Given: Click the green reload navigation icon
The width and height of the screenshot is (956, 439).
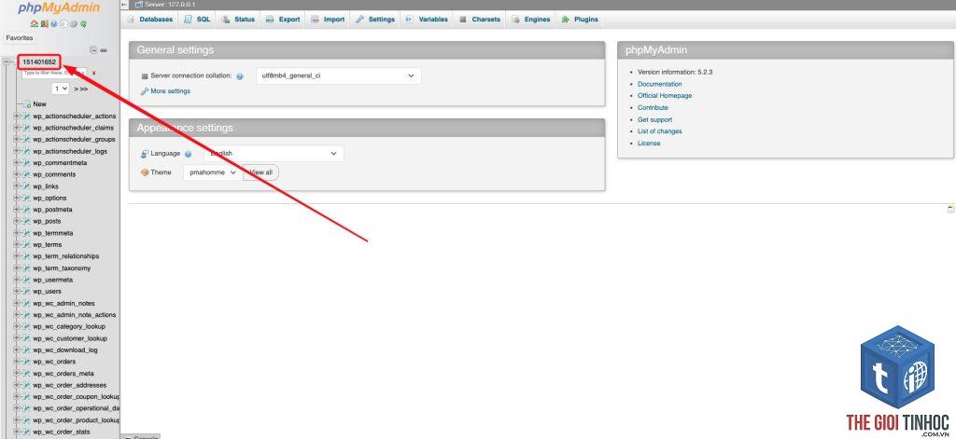Looking at the screenshot, I should click(x=83, y=23).
